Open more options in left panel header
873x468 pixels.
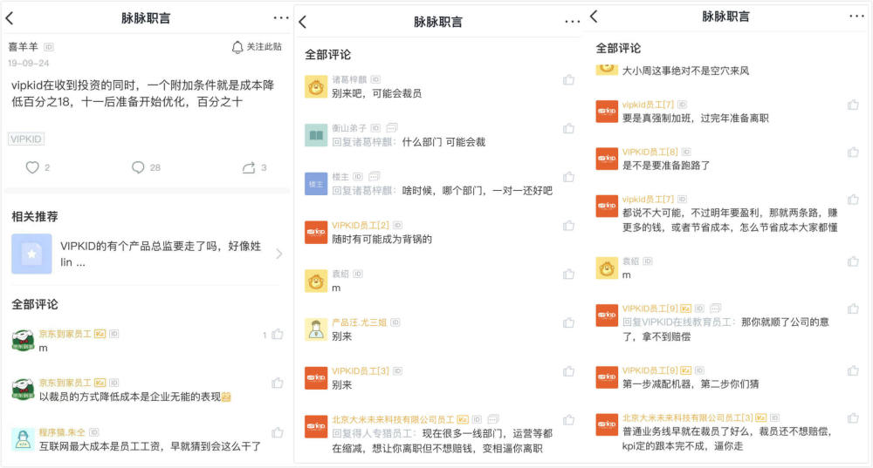click(x=281, y=17)
